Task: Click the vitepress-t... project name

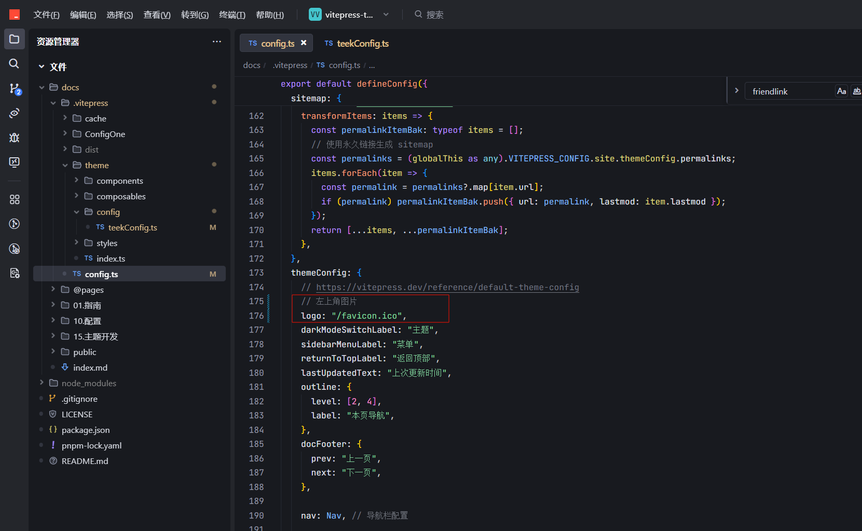Action: [349, 15]
